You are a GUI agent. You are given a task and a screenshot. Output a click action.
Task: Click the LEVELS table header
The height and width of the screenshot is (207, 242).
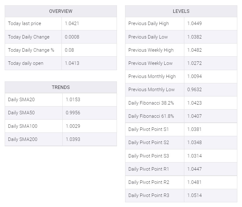pos(181,11)
